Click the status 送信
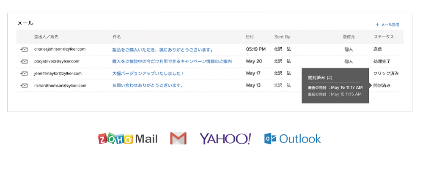Viewport: 423px width, 169px height. [x=377, y=49]
